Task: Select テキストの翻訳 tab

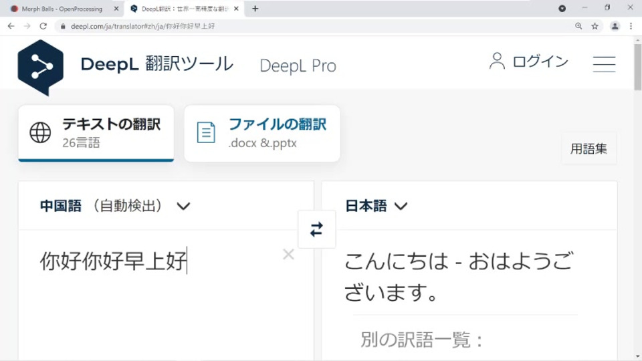Action: 96,133
